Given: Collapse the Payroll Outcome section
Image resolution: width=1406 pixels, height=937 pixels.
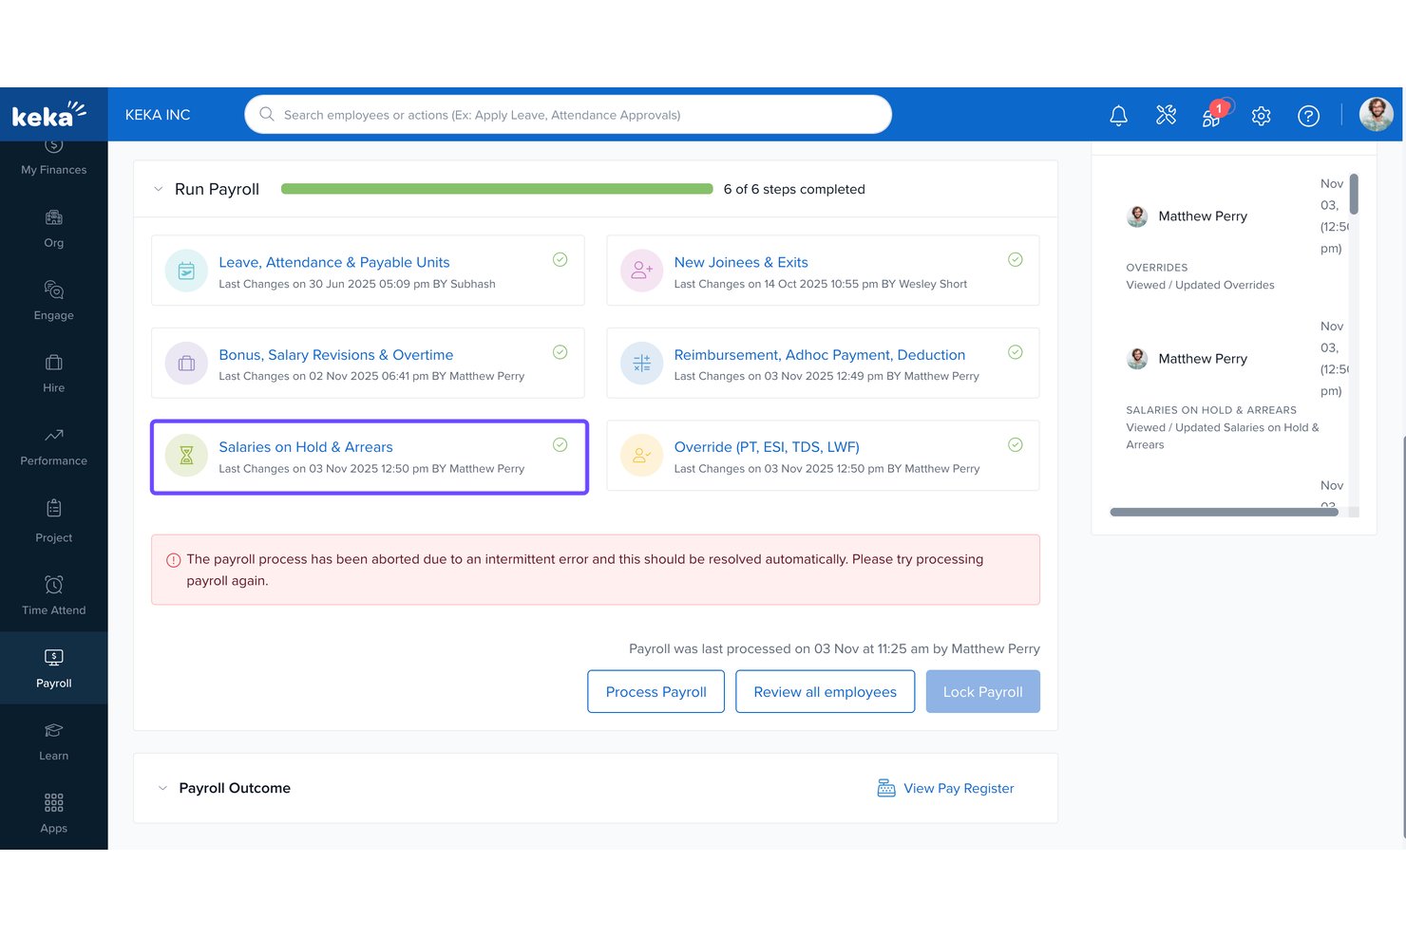Looking at the screenshot, I should point(162,788).
